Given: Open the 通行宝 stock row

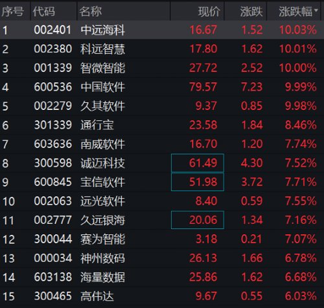Looking at the screenshot, I should [x=162, y=125].
